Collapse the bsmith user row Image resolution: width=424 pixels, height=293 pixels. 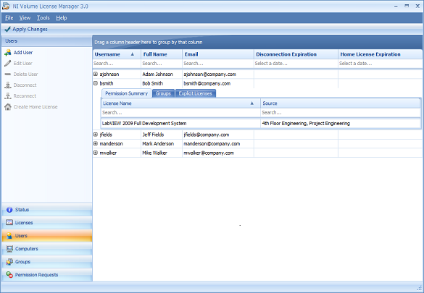point(96,83)
